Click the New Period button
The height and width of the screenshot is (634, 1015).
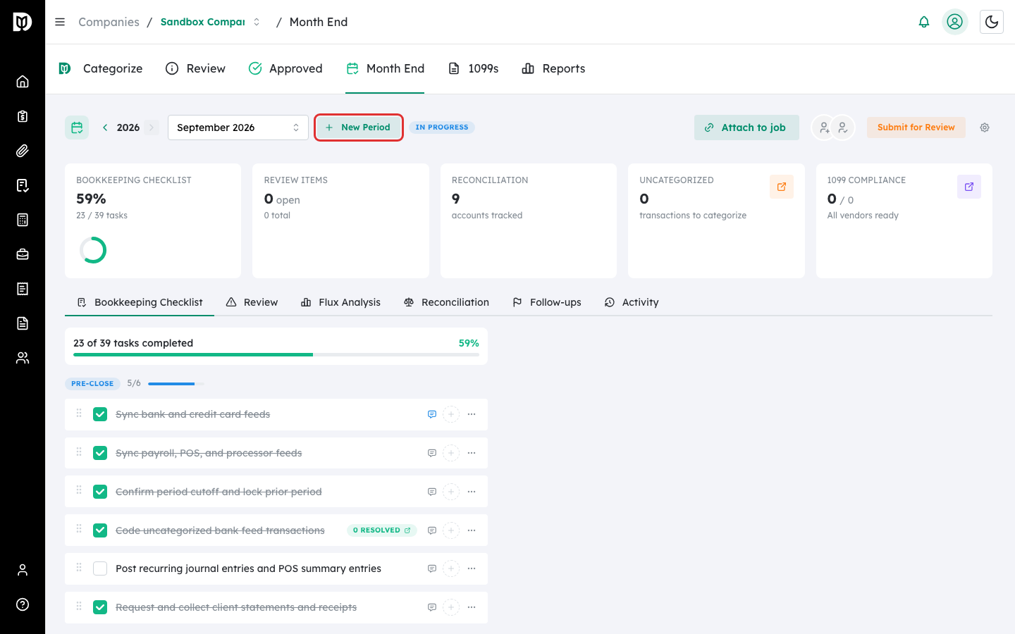pos(359,128)
